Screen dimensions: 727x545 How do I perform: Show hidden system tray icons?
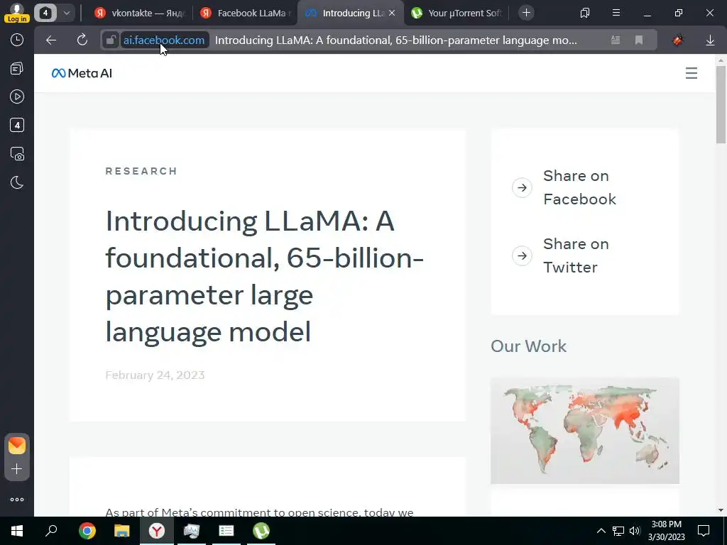601,531
